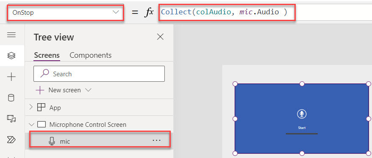Click the Tree view heading text
This screenshot has width=372, height=158.
click(x=54, y=37)
